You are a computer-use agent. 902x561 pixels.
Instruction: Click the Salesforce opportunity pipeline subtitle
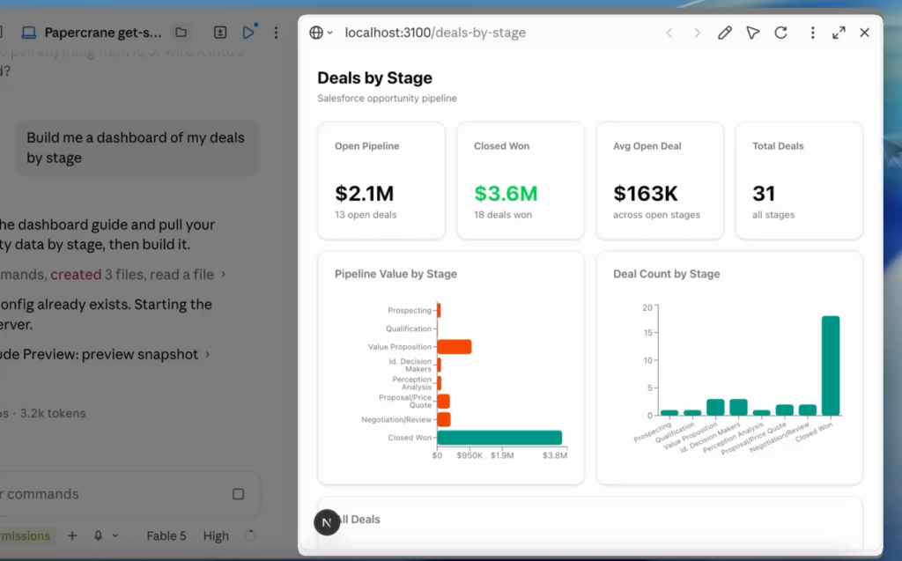coord(387,99)
